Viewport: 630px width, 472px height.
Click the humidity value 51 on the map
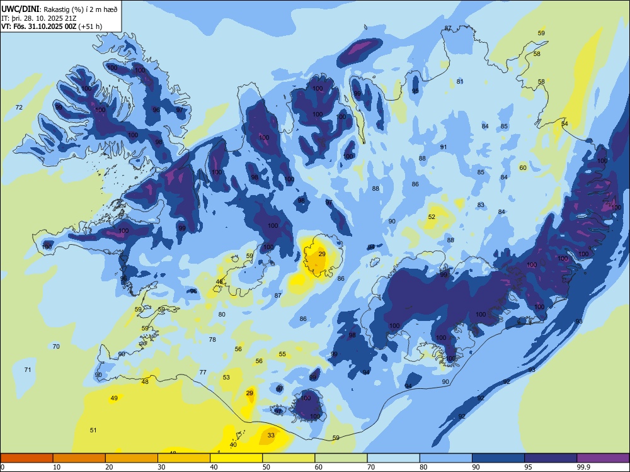click(x=93, y=430)
